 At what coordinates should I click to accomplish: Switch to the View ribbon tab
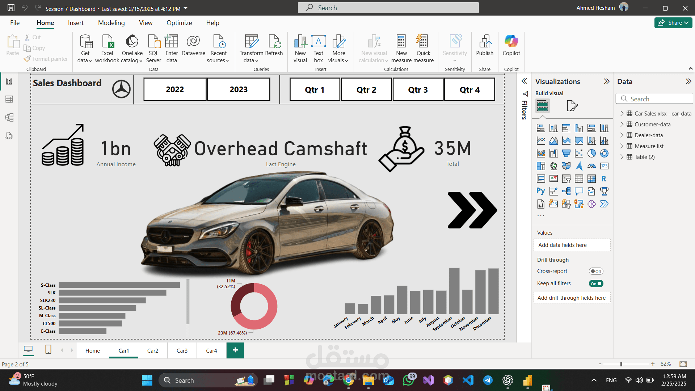[x=146, y=23]
